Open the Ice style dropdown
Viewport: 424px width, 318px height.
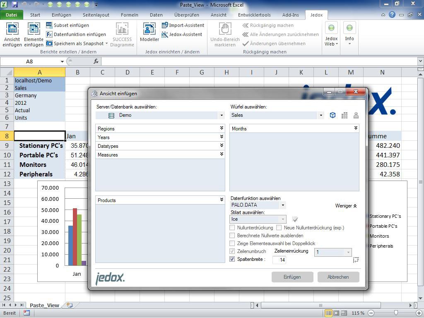click(x=283, y=219)
